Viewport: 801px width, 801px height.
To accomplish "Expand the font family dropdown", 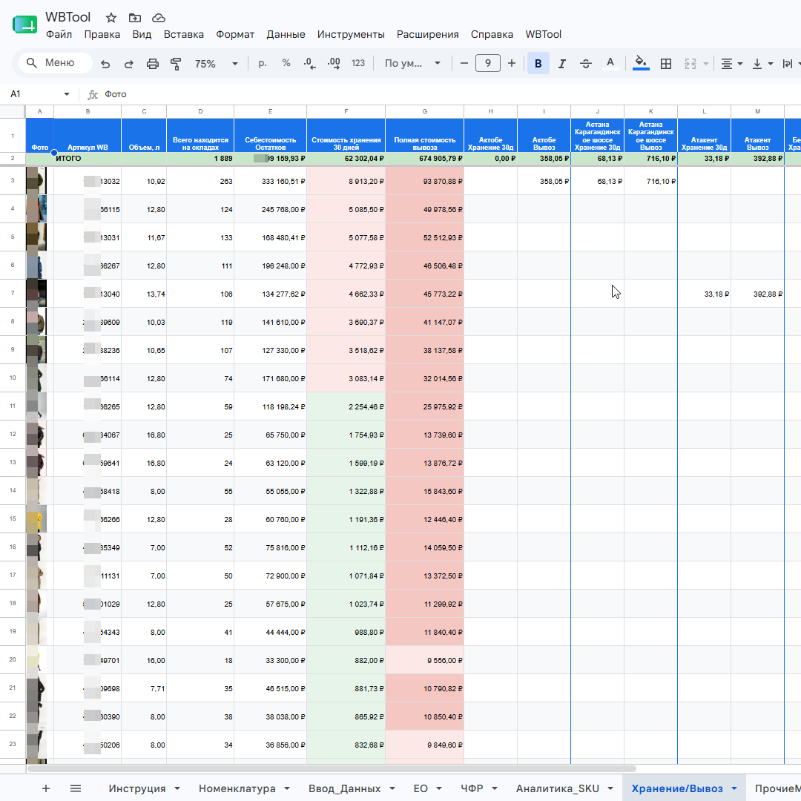I will 413,63.
